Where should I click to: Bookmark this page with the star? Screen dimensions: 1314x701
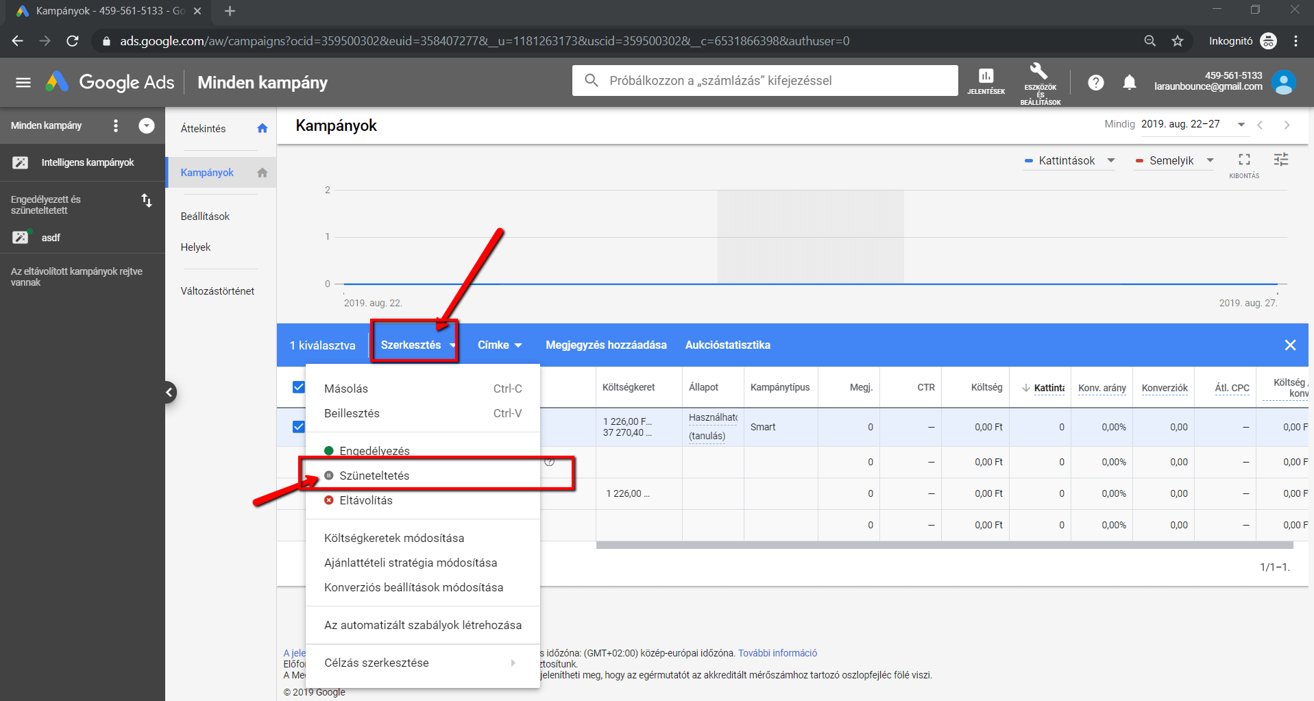point(1178,41)
